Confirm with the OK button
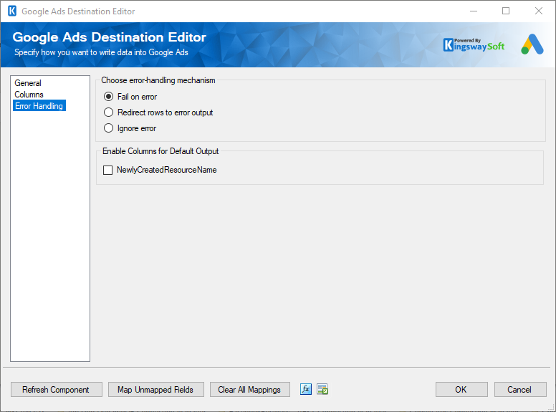This screenshot has width=556, height=412. [461, 389]
